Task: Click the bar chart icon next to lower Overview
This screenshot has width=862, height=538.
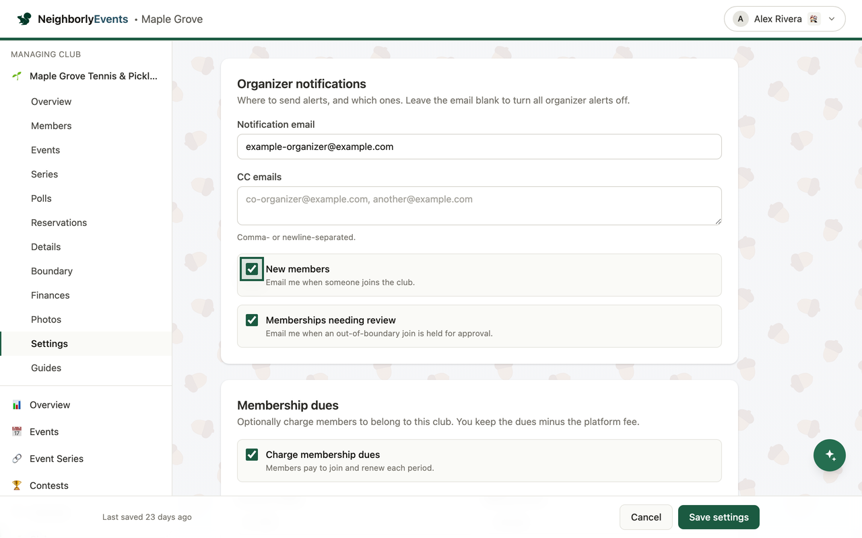Action: point(17,405)
